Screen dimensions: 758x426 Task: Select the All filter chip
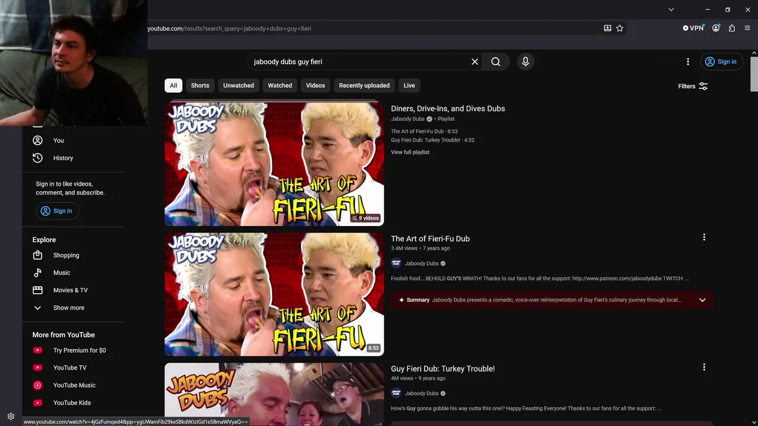click(173, 85)
